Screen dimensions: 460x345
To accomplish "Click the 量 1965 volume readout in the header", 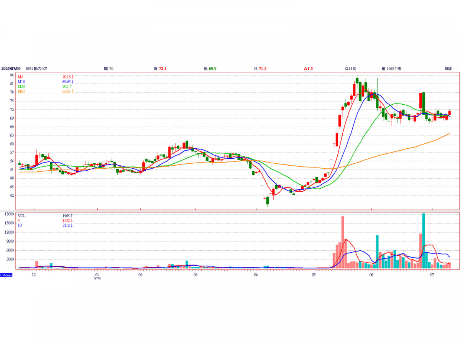I will point(391,69).
